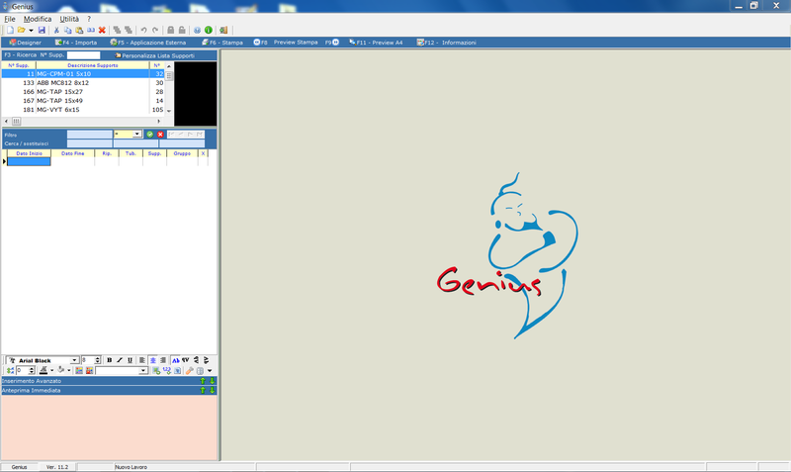791x472 pixels.
Task: Open F11 - Preview A4
Action: coord(376,43)
